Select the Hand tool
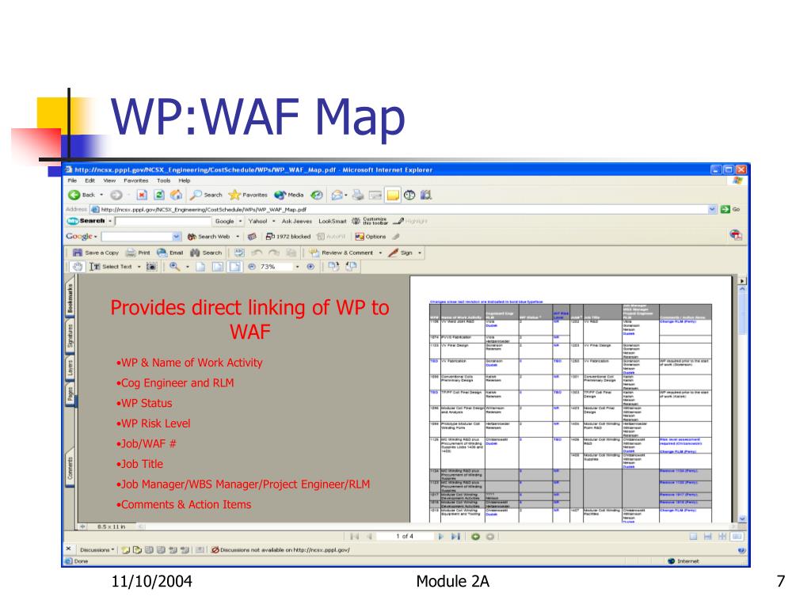The image size is (811, 608). pyautogui.click(x=77, y=267)
